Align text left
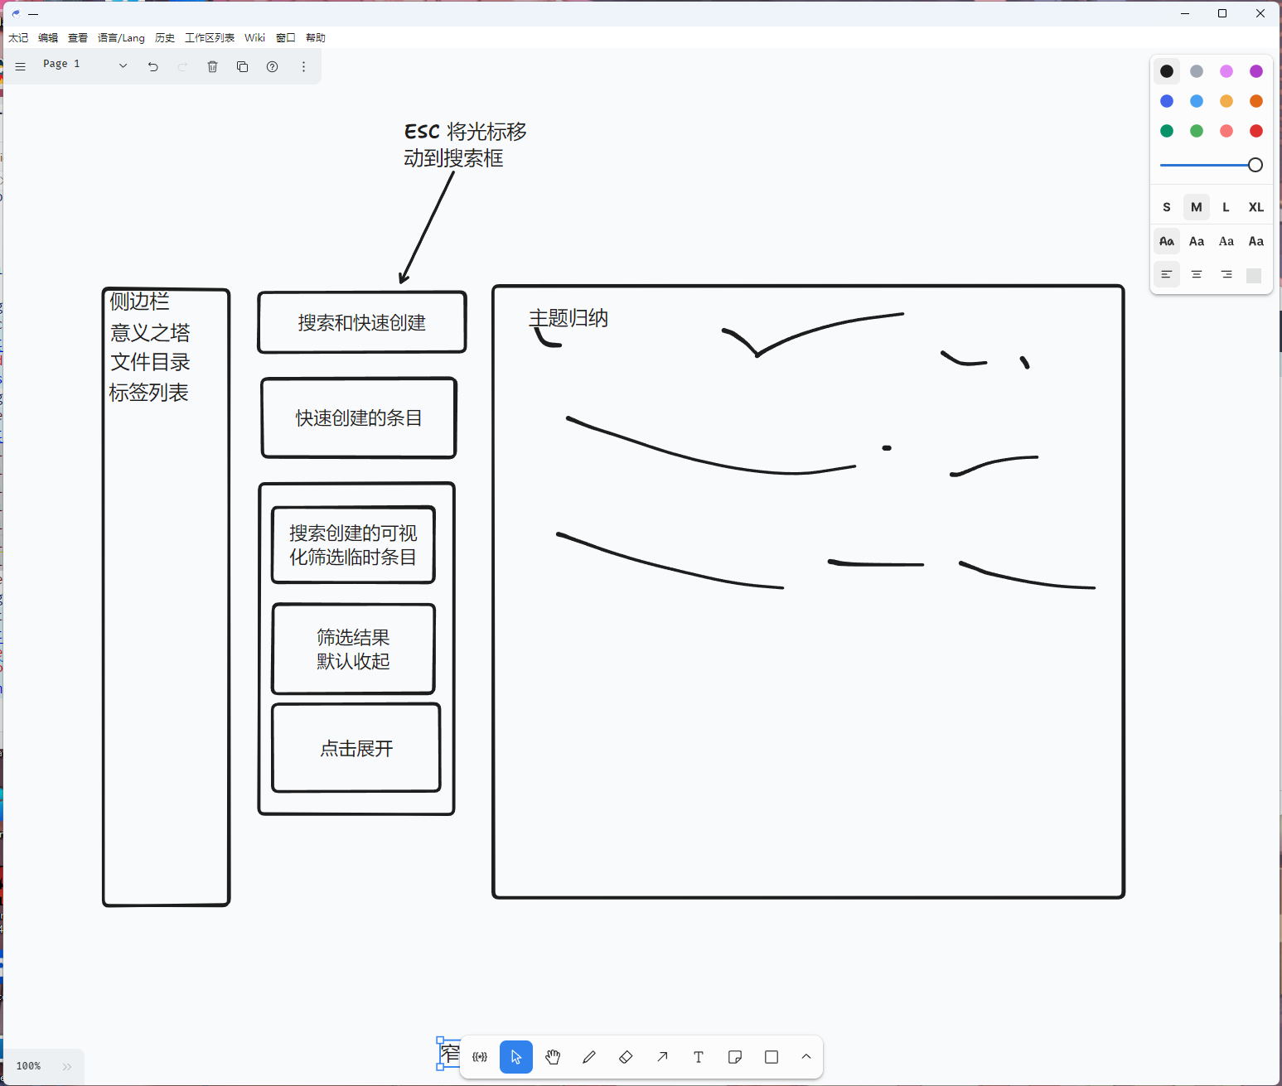1282x1086 pixels. [1167, 274]
